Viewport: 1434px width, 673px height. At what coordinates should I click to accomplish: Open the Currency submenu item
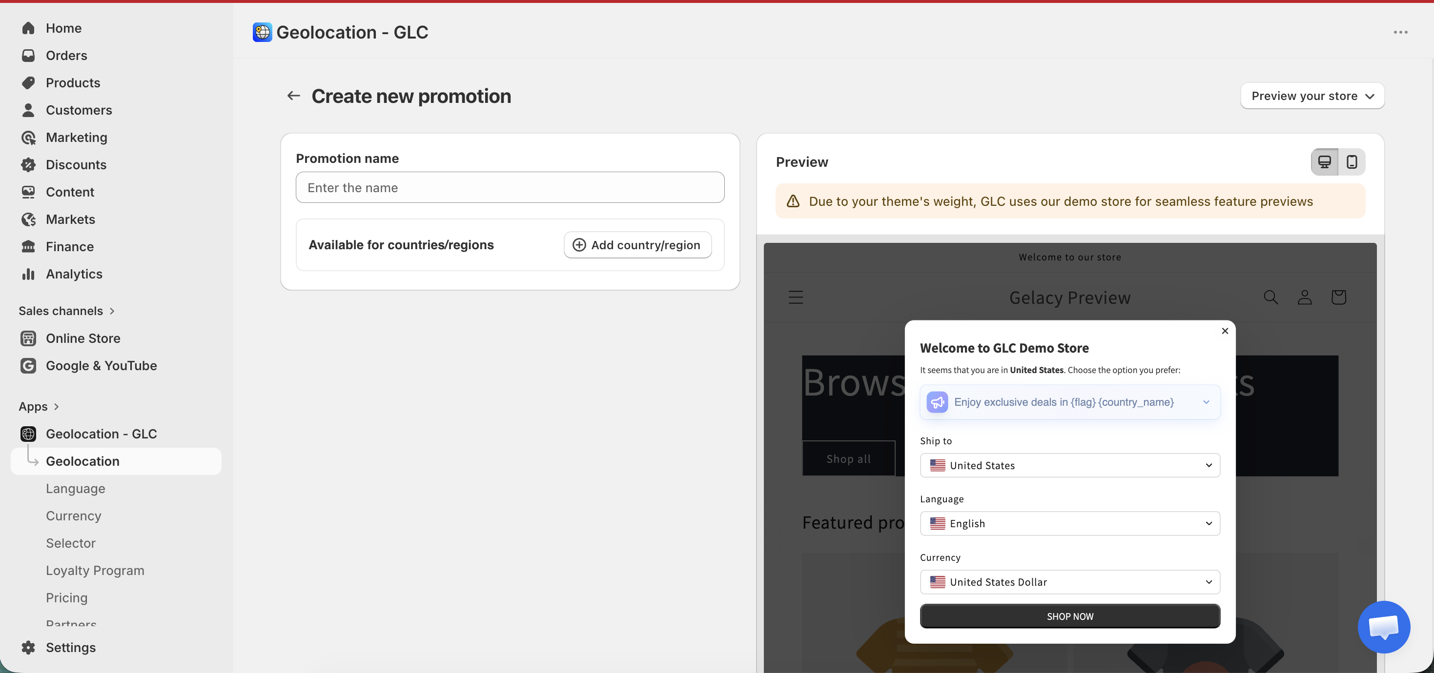[74, 515]
